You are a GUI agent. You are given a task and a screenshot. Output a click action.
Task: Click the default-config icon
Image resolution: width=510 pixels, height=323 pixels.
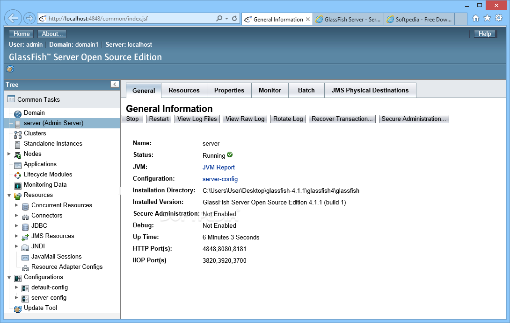[25, 288]
